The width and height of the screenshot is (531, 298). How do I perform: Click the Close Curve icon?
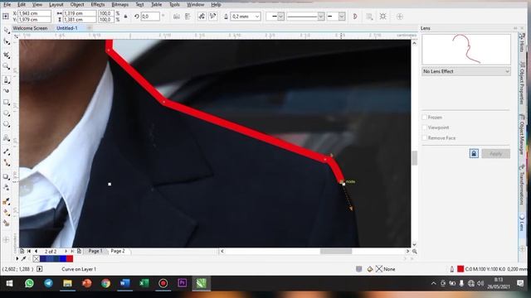tap(355, 17)
